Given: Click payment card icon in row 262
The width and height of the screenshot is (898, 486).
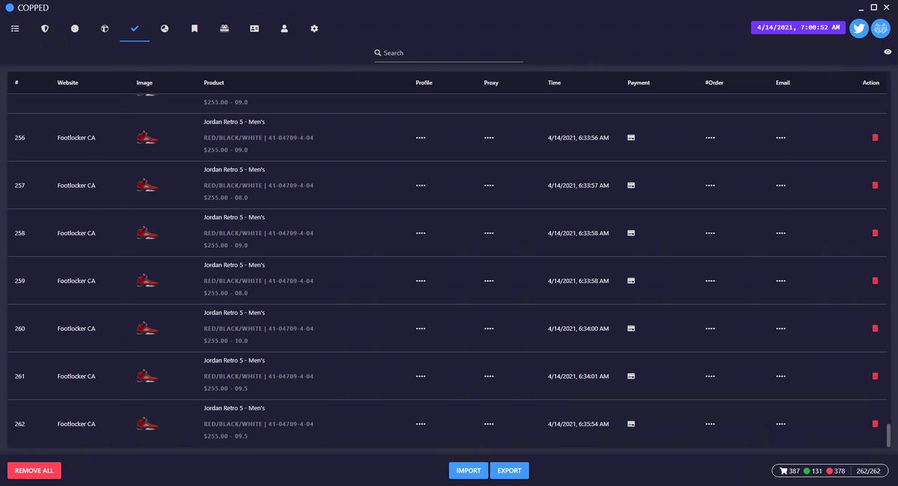Looking at the screenshot, I should tap(631, 424).
